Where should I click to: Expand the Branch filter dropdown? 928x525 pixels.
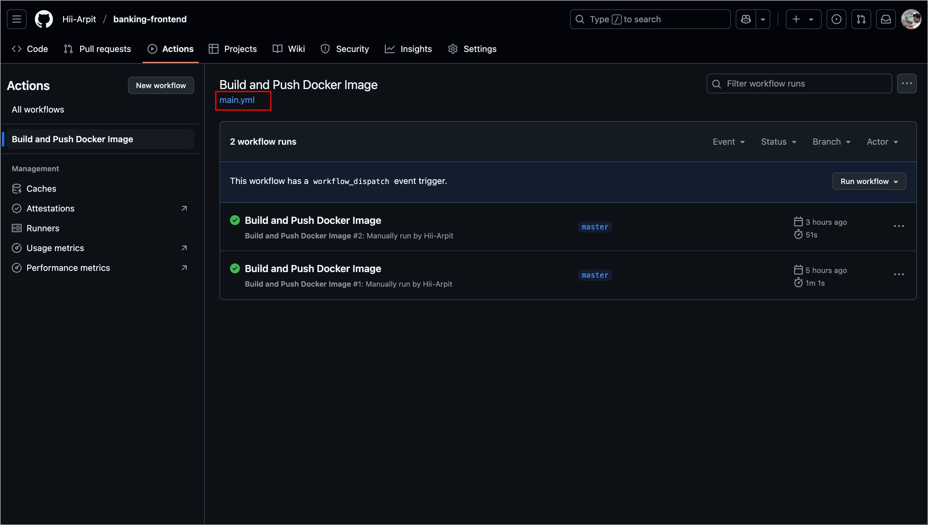pos(831,142)
